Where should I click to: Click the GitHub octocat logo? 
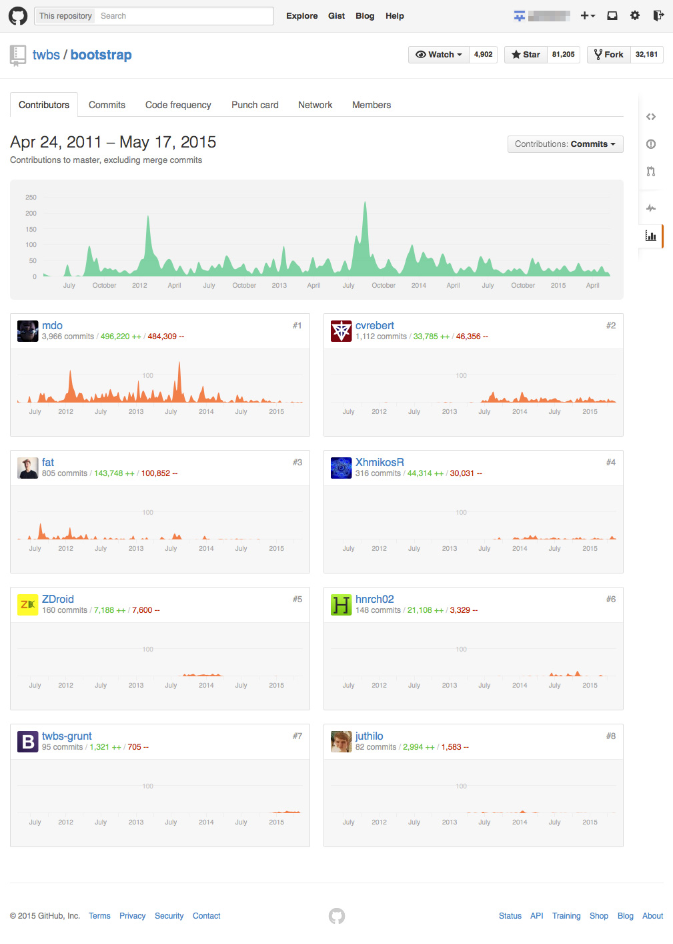tap(18, 15)
